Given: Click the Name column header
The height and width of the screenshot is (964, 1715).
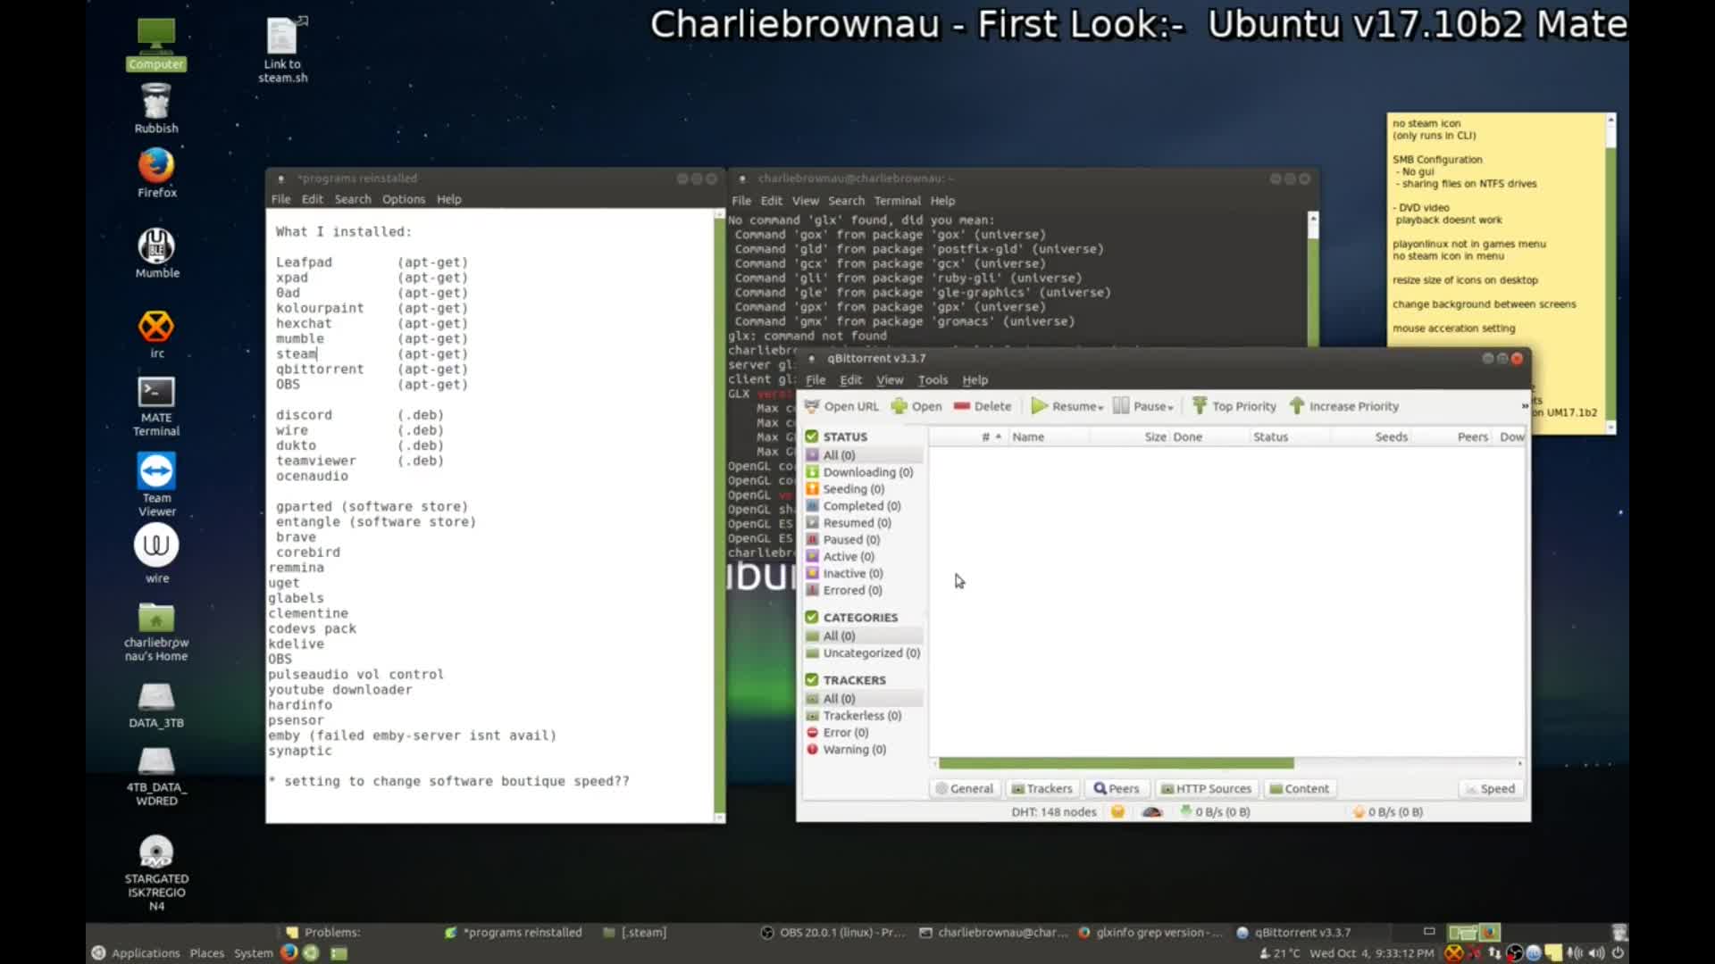Looking at the screenshot, I should (1049, 436).
